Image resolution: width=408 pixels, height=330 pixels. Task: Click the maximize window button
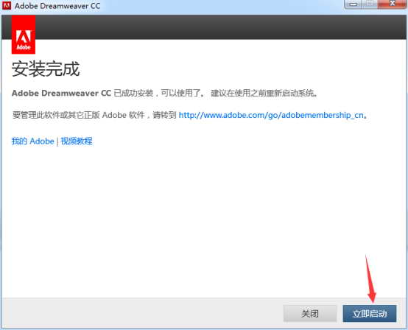[370, 4]
